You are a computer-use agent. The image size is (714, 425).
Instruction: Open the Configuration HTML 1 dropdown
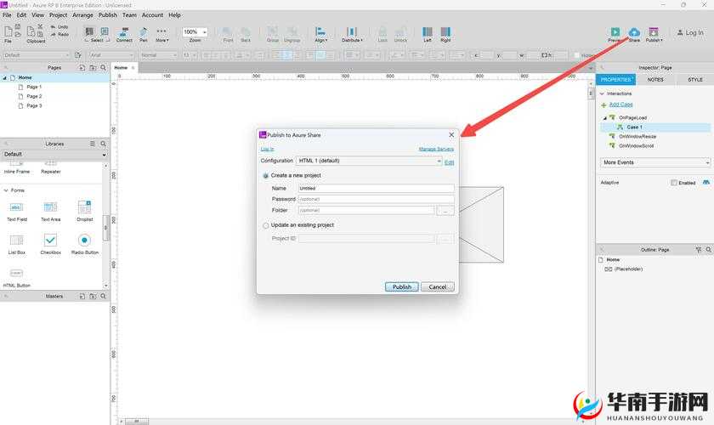point(370,161)
